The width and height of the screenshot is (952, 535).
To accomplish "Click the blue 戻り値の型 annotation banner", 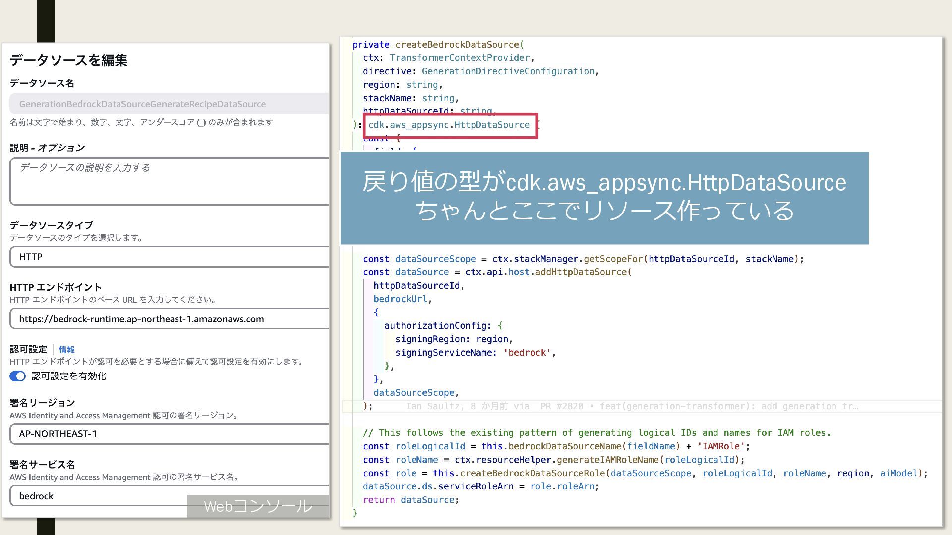I will click(604, 197).
